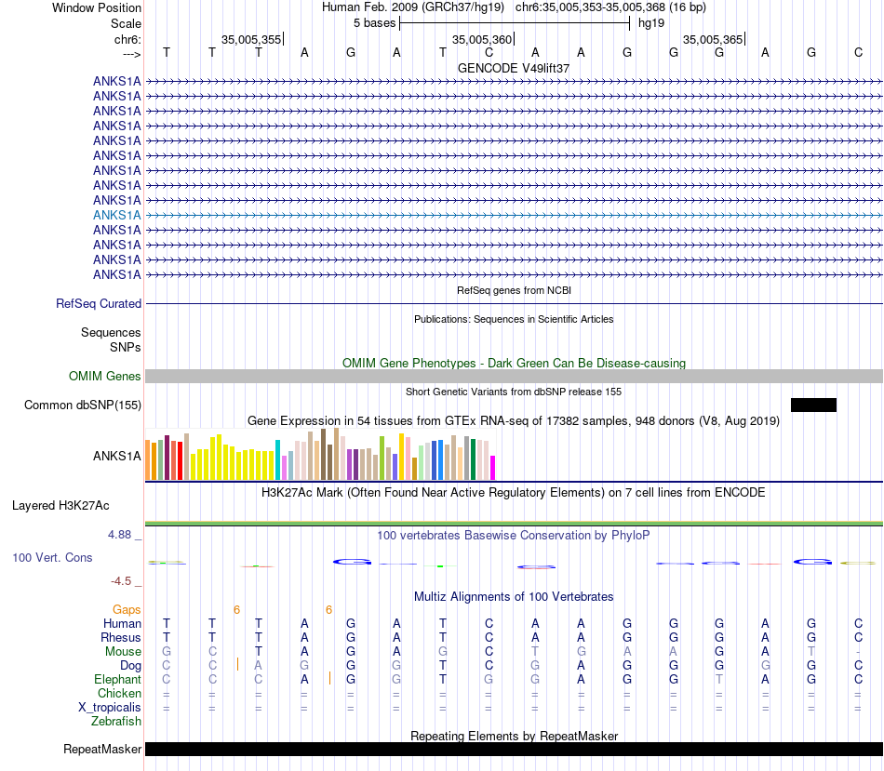This screenshot has height=771, width=884.
Task: Click the Zebrafish alignment row label
Action: 116,722
